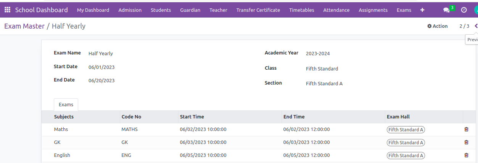Open the Action gear dropdown
The image size is (478, 163).
pyautogui.click(x=437, y=26)
